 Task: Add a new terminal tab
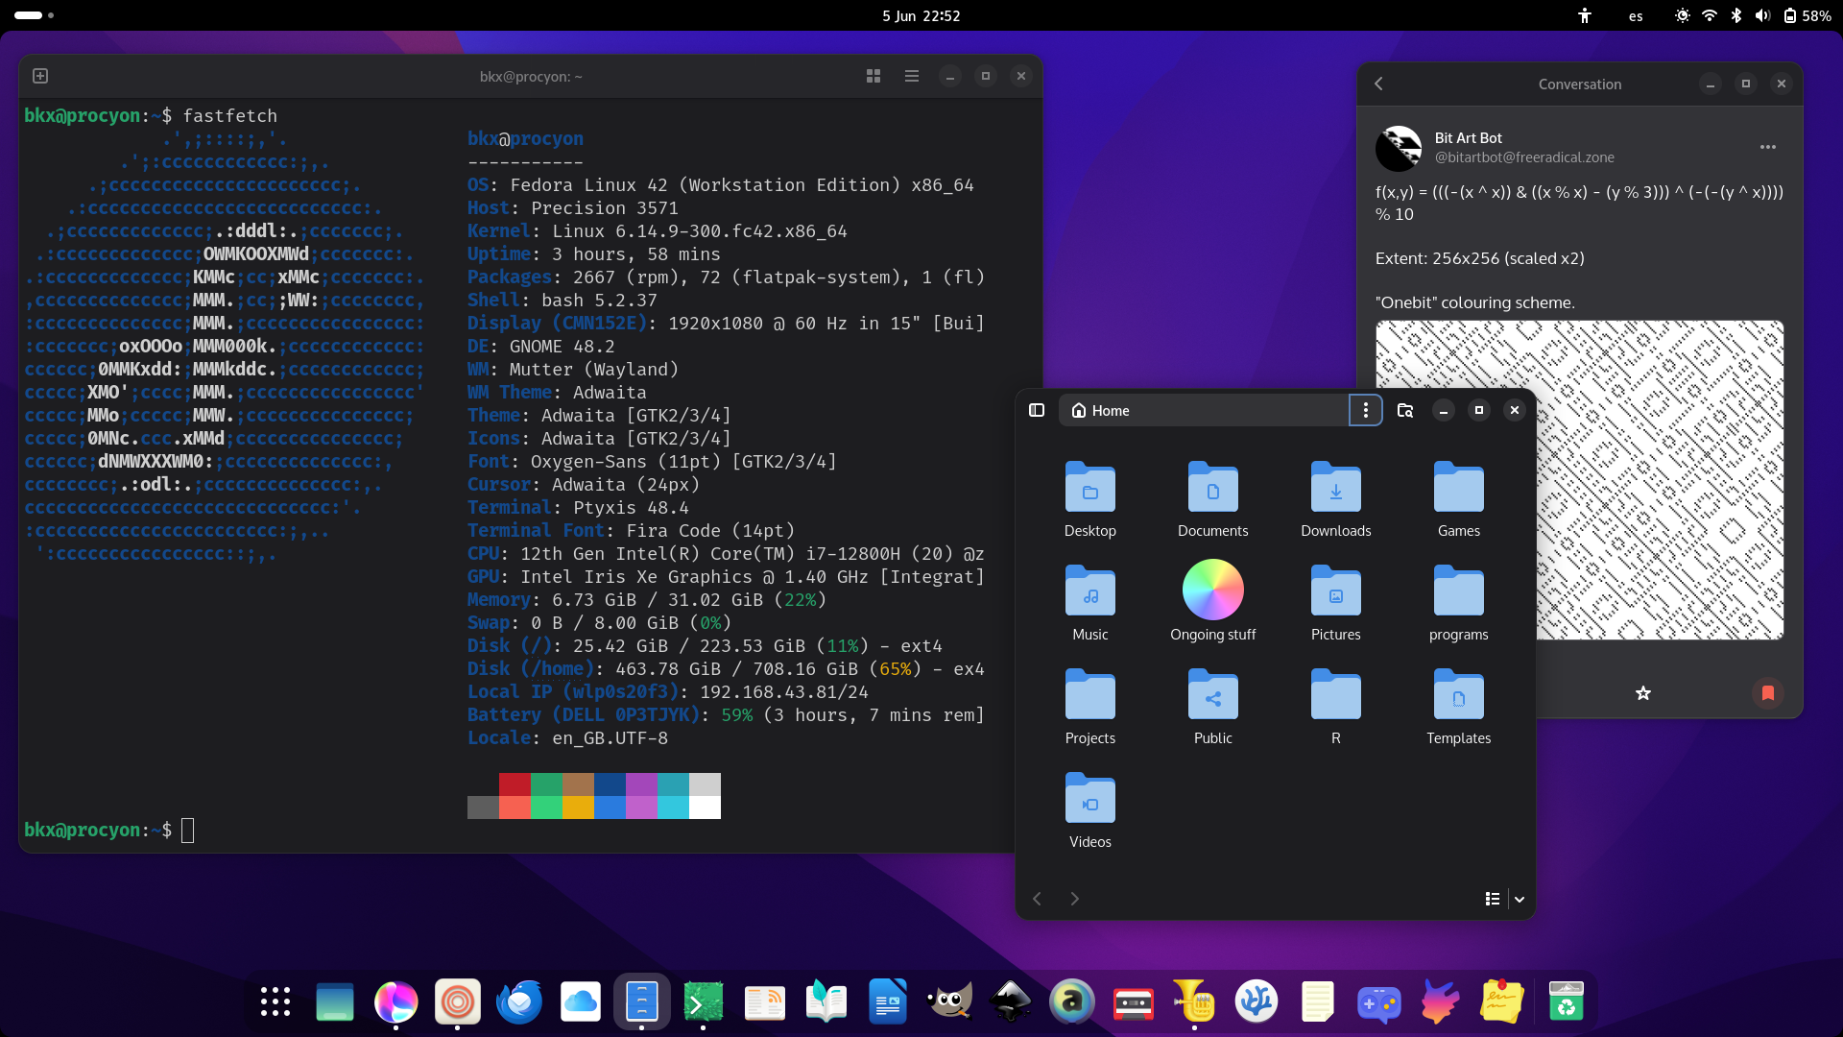click(40, 76)
